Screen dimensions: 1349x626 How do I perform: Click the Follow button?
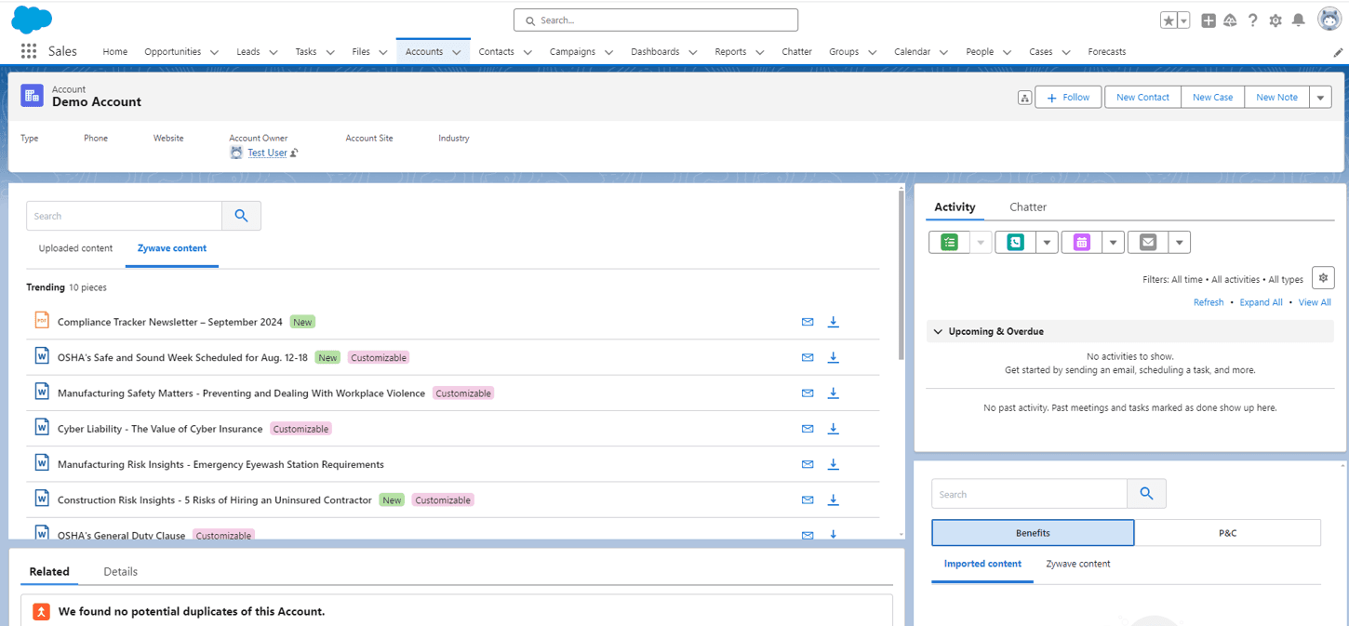pyautogui.click(x=1068, y=98)
